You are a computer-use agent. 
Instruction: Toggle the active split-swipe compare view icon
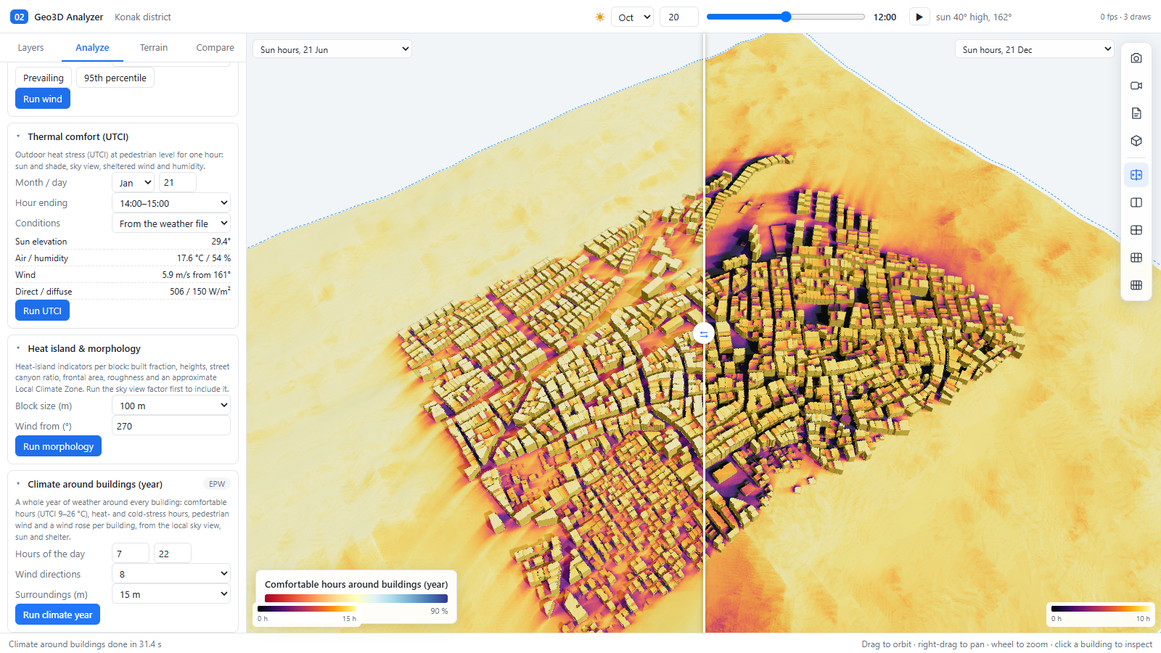click(x=1136, y=175)
